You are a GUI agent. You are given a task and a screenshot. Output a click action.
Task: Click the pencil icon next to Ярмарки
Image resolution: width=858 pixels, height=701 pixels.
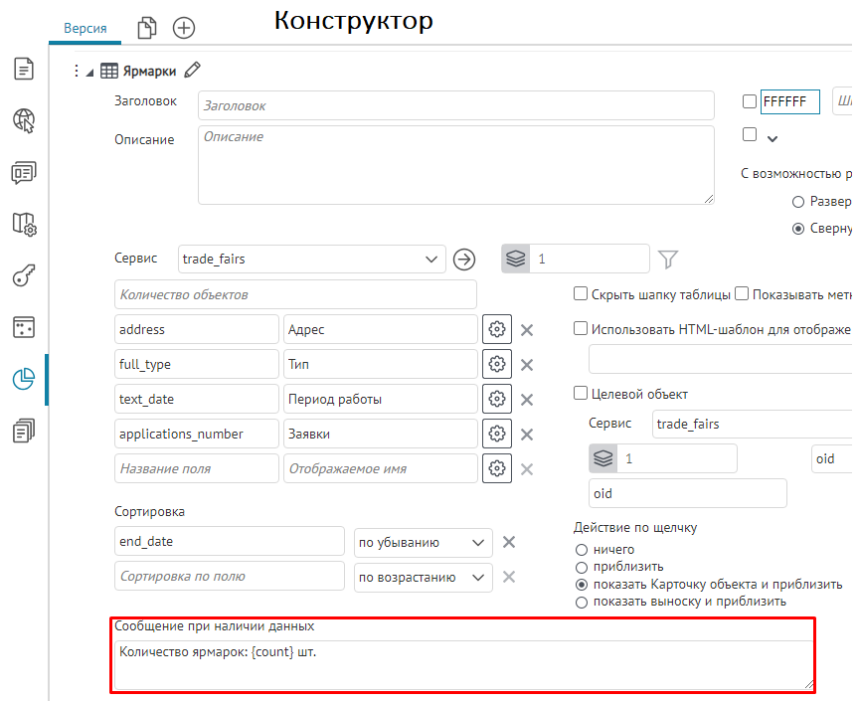(193, 71)
